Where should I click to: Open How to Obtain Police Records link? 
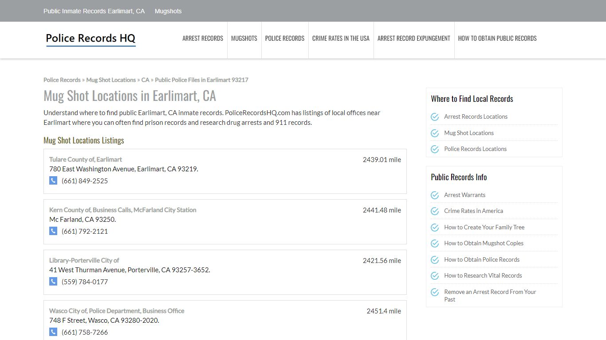coord(482,259)
